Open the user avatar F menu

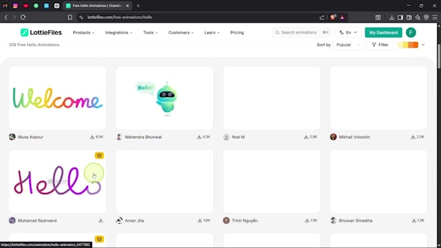tap(411, 32)
